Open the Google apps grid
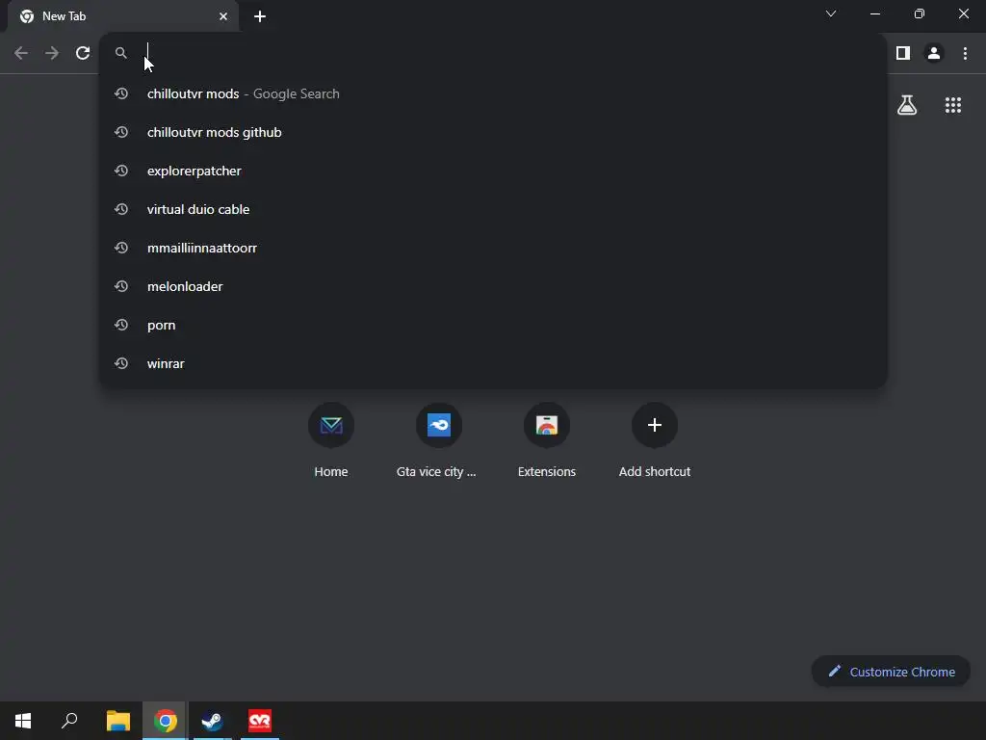The width and height of the screenshot is (986, 740). pos(953,105)
